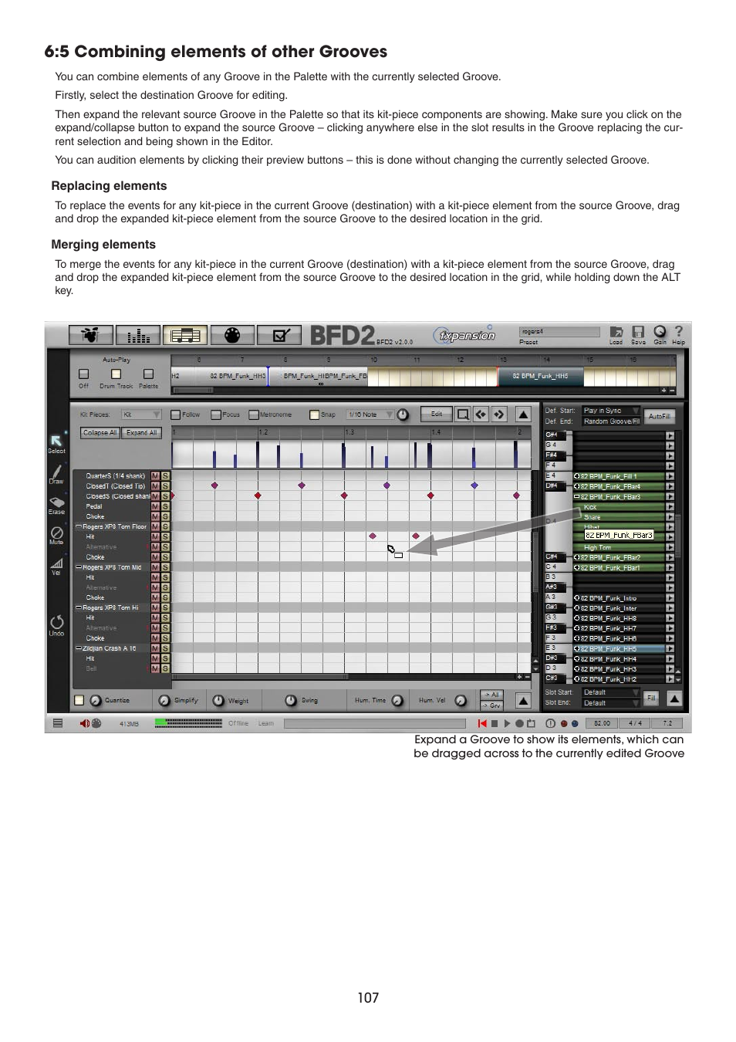This screenshot has height=1042, width=736.
Task: Select the 82 BPM_Funk_HH5 block in drum track
Action: coord(540,376)
